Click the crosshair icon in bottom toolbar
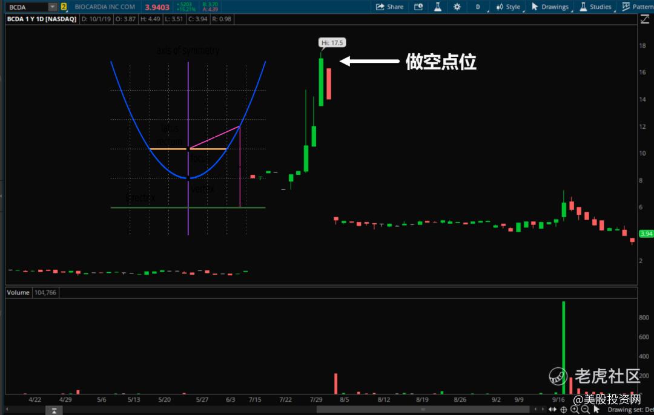 pyautogui.click(x=564, y=410)
